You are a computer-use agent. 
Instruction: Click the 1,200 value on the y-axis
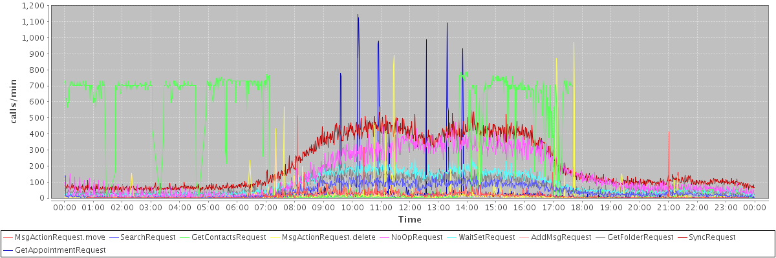[x=32, y=6]
